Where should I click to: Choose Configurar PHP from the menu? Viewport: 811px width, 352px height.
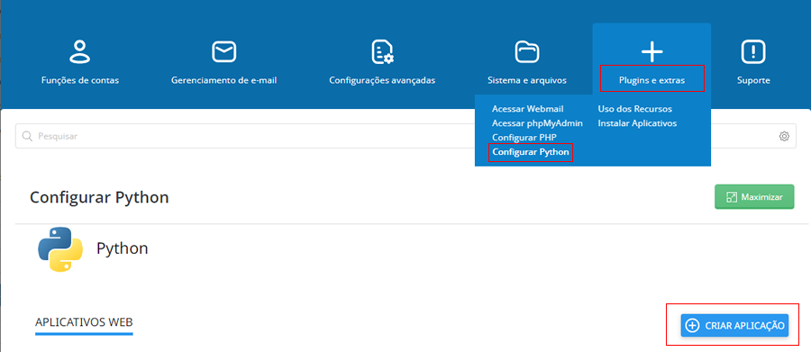[524, 138]
